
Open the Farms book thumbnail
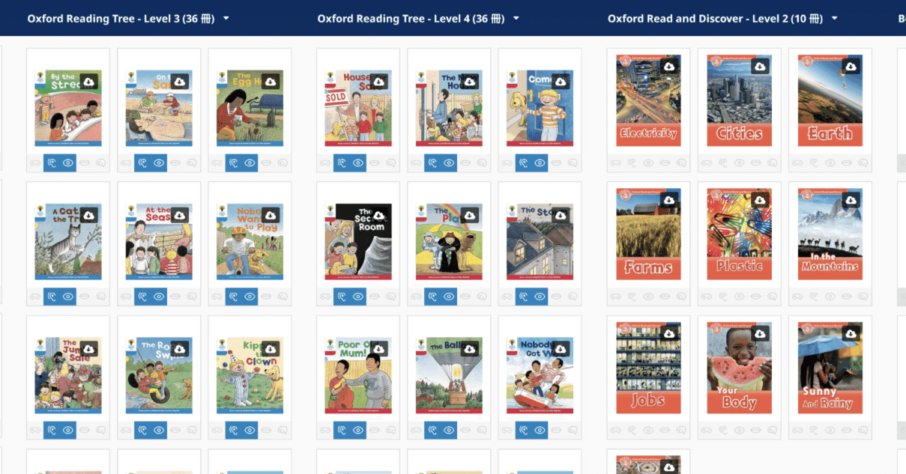click(x=648, y=234)
